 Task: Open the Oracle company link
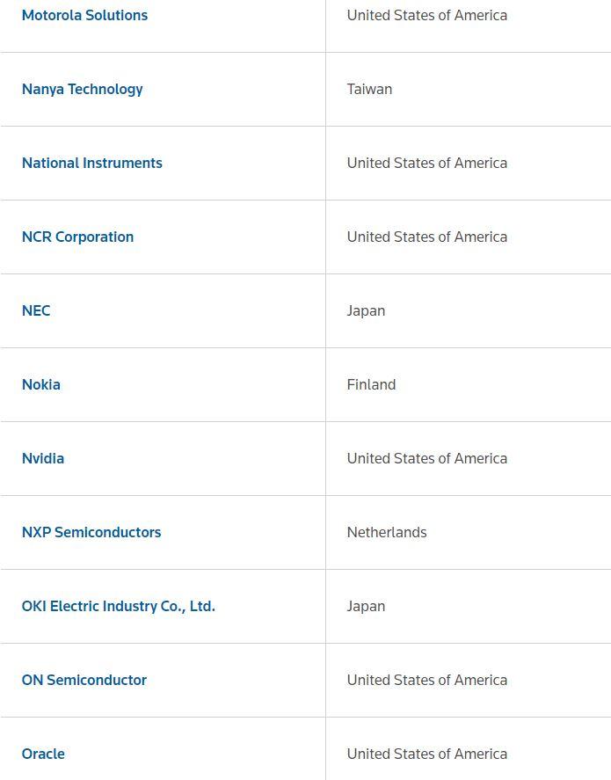[43, 754]
